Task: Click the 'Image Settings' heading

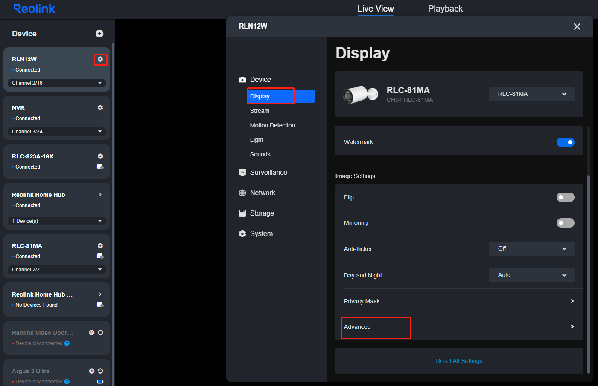Action: point(355,176)
